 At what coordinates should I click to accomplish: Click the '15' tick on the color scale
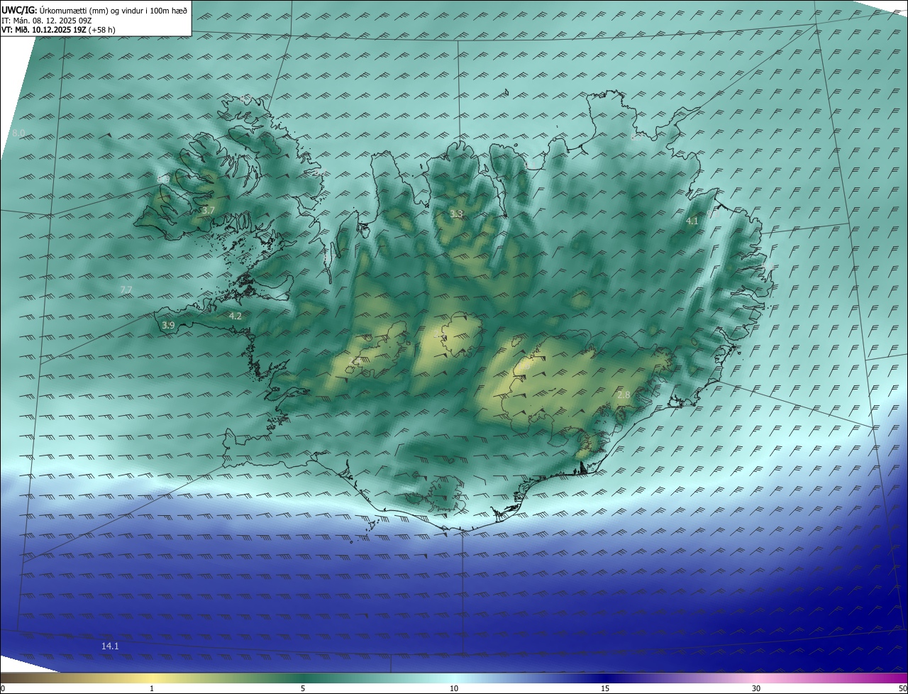click(605, 688)
